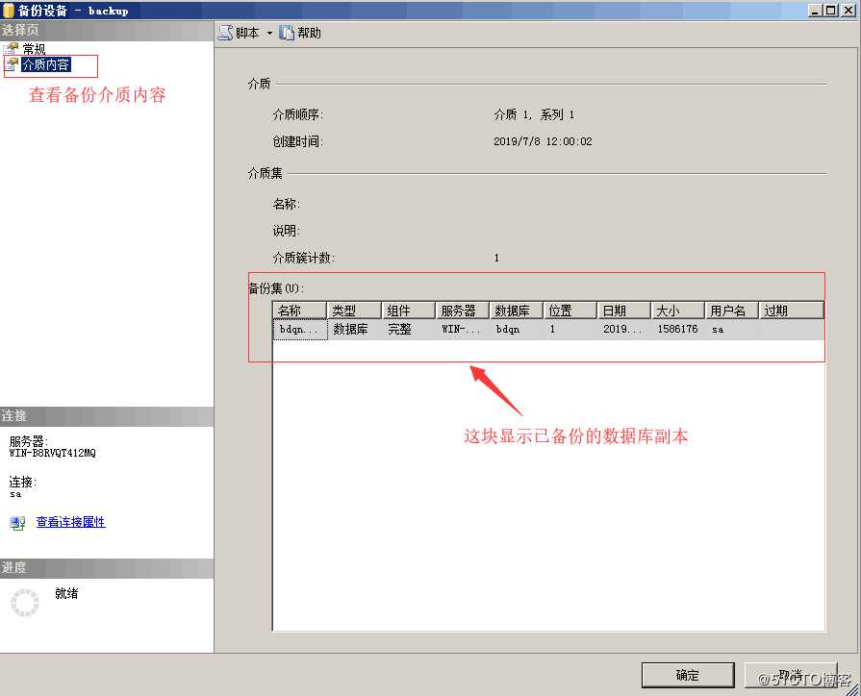Open the dropdown arrow next to 脚本
This screenshot has height=696, width=861.
pos(269,34)
